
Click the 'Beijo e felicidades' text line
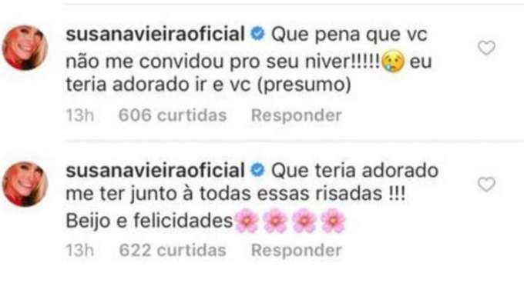point(149,221)
